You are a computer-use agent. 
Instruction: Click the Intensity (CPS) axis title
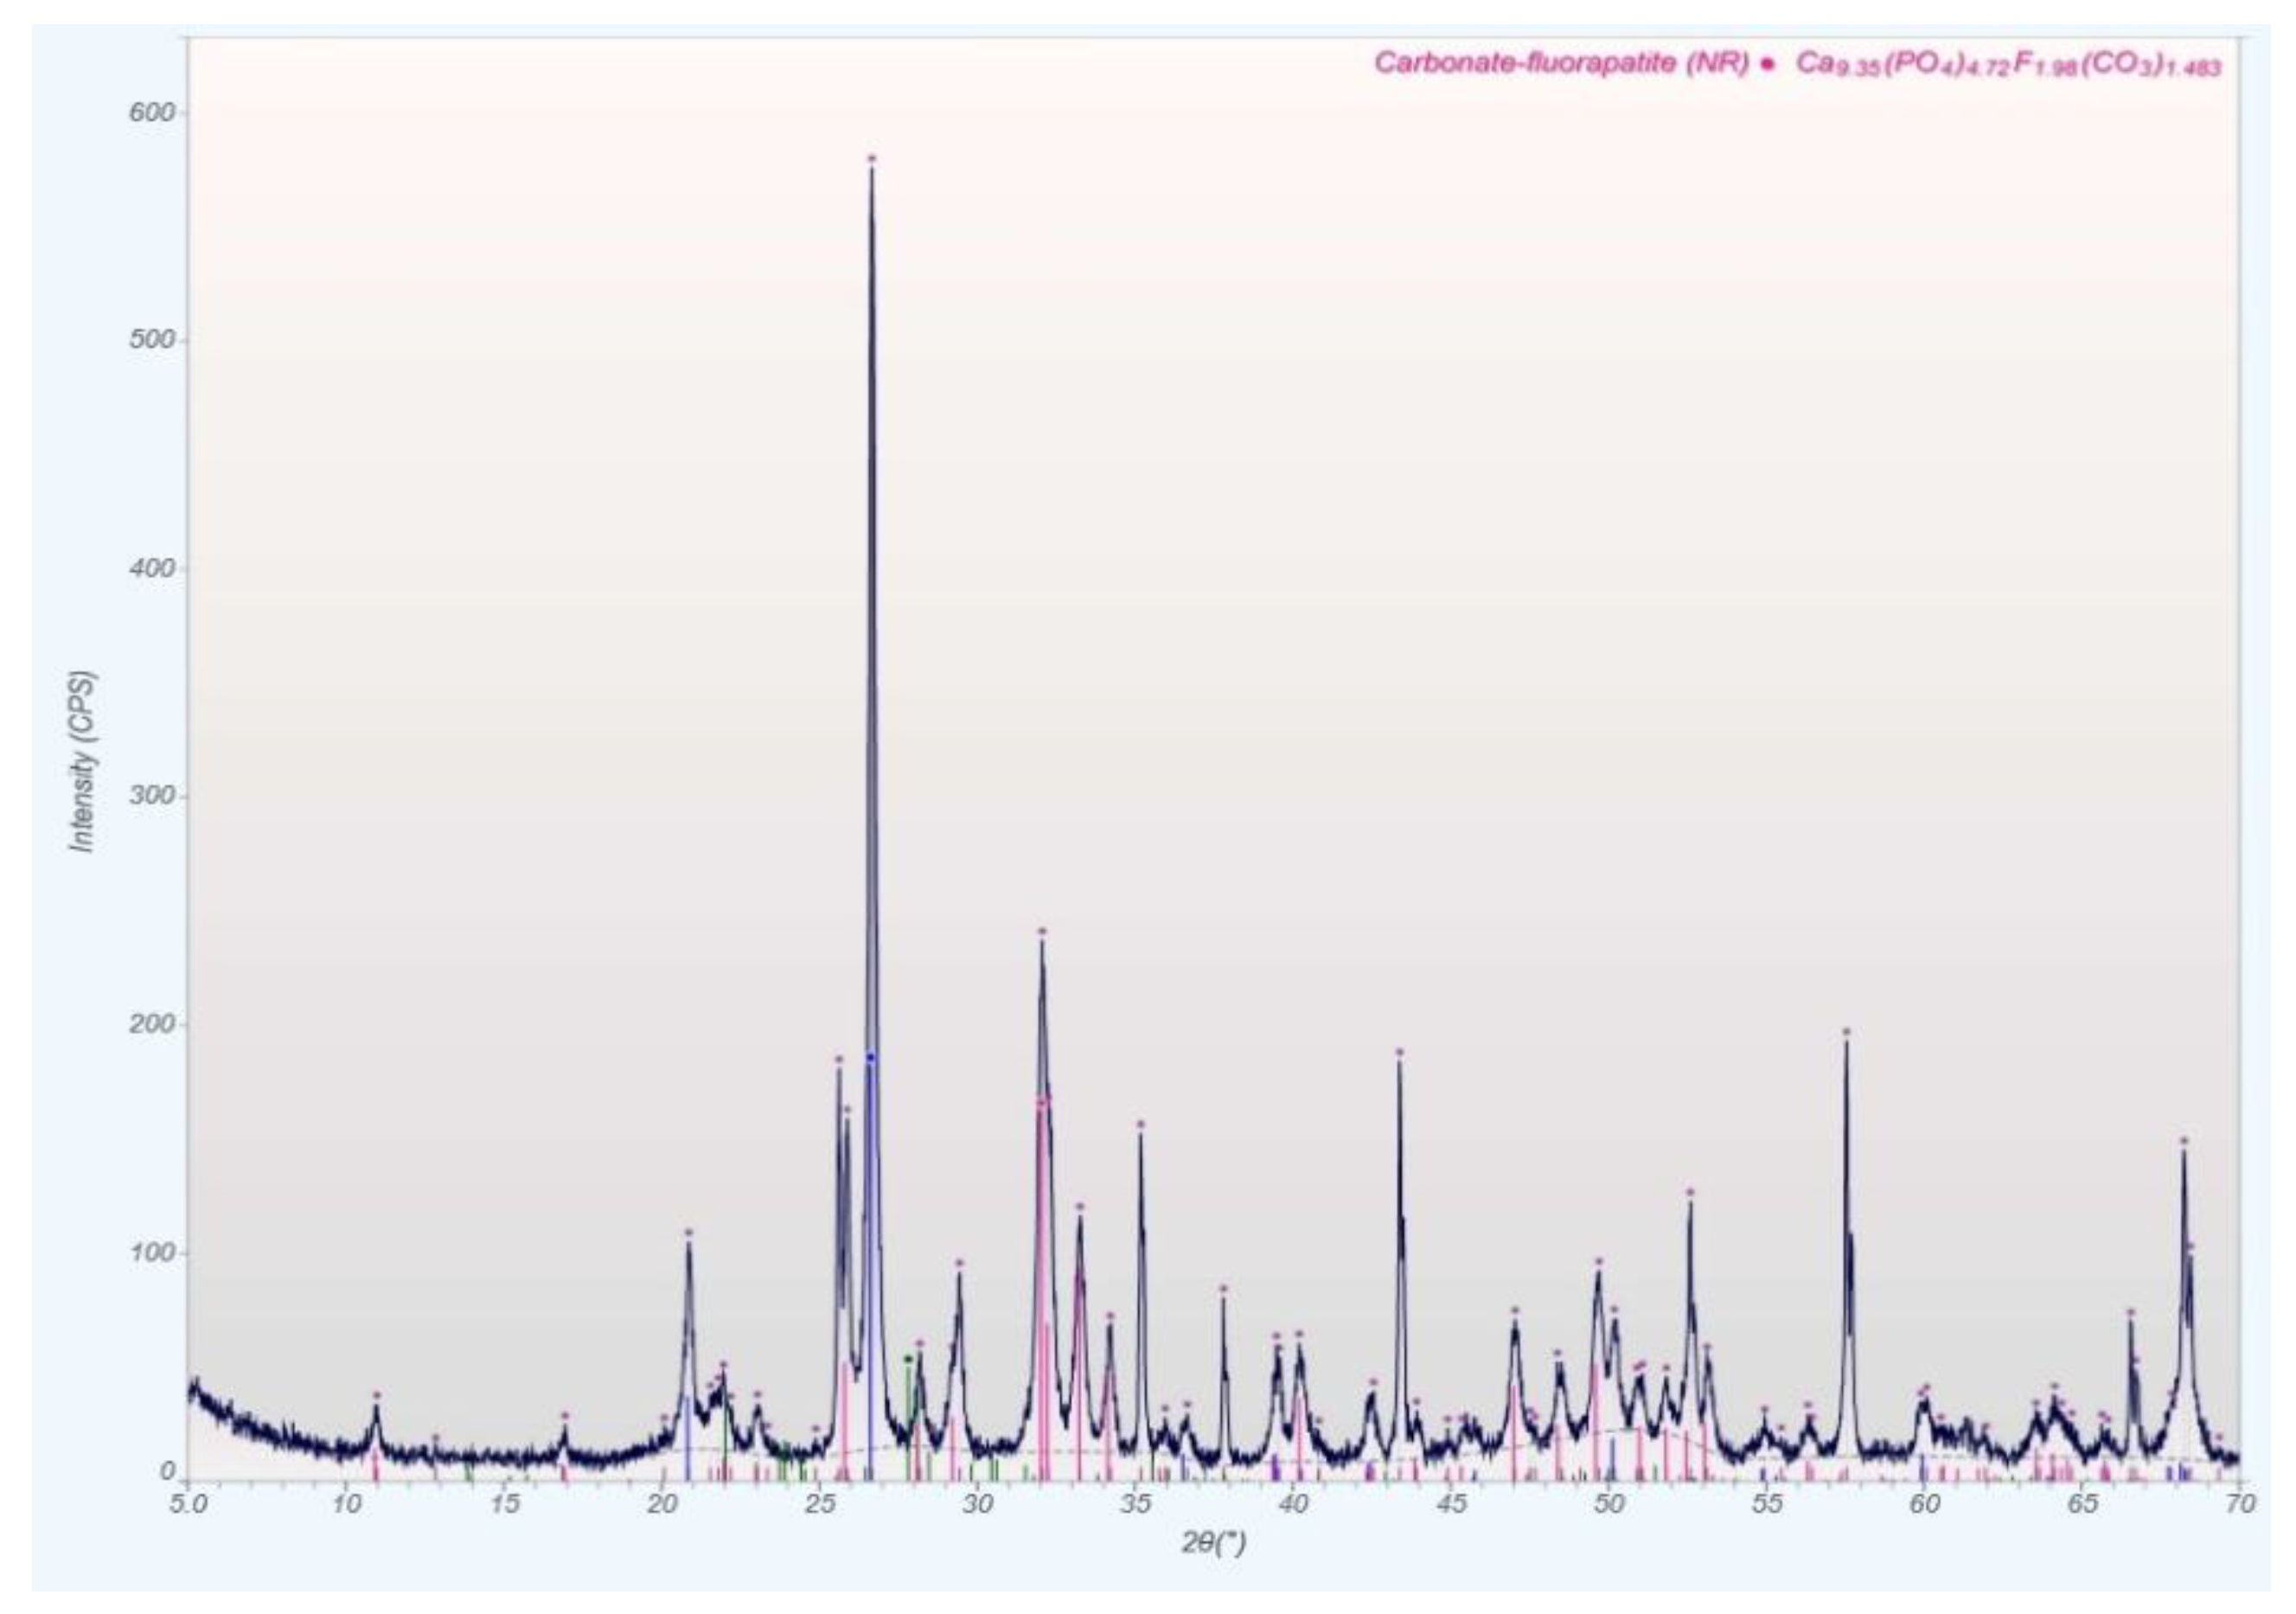83,762
